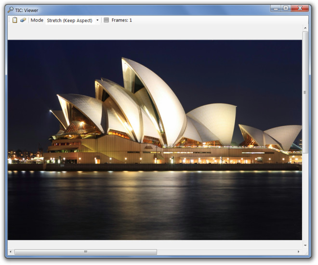The height and width of the screenshot is (265, 318).
Task: Click the horizontal scrollbar thumb
Action: (86, 252)
